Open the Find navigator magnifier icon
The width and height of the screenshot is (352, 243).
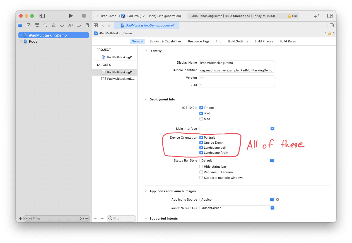point(45,25)
